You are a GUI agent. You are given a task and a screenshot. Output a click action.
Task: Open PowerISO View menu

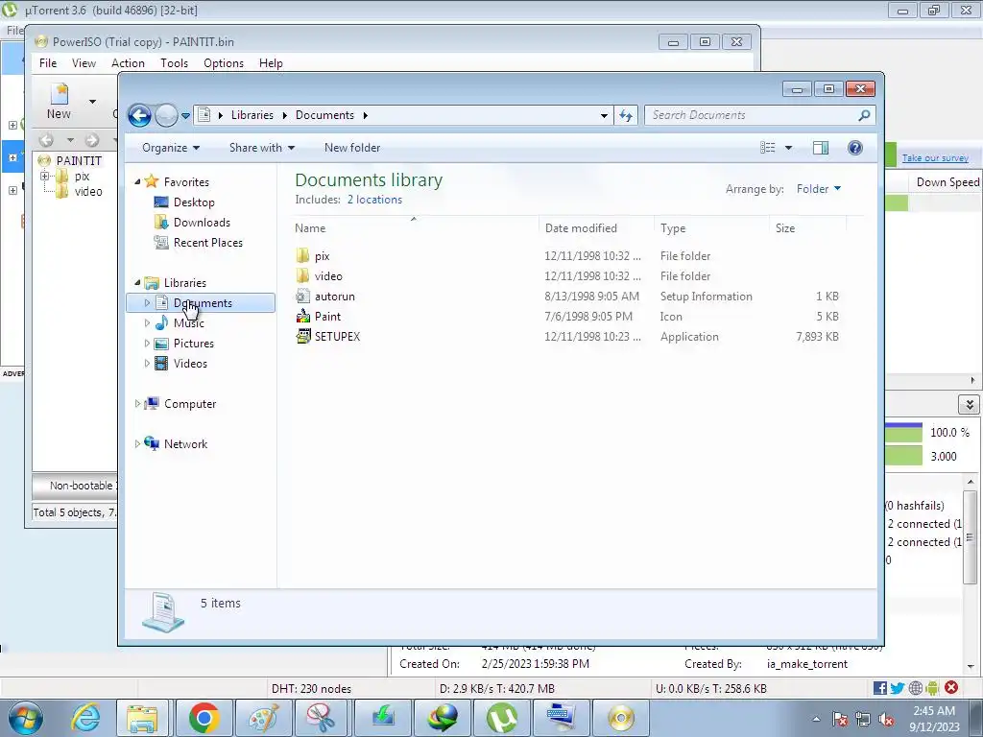coord(84,63)
